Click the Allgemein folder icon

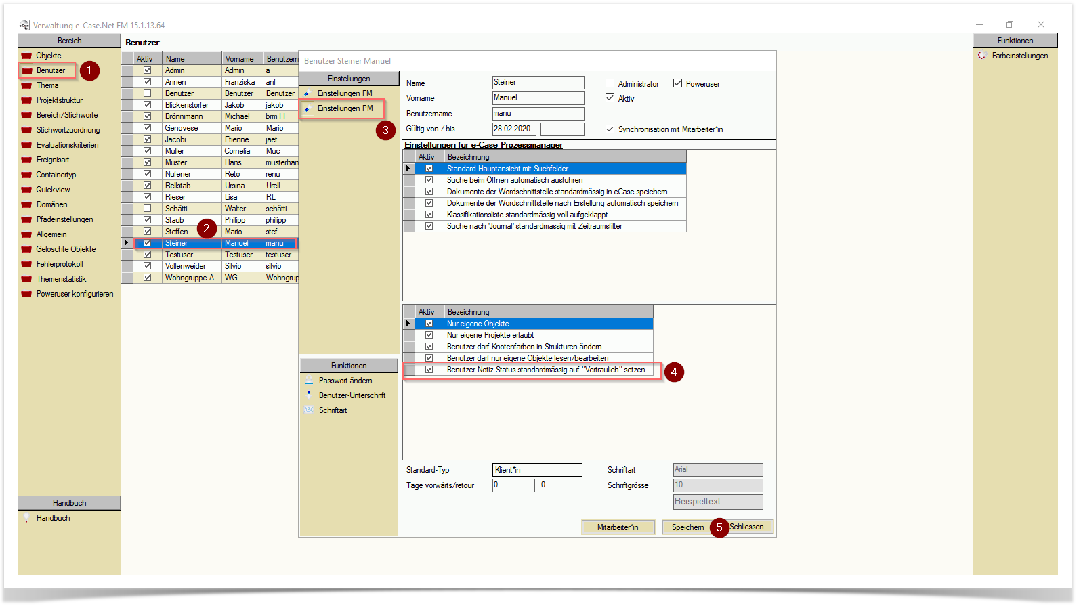(x=26, y=234)
